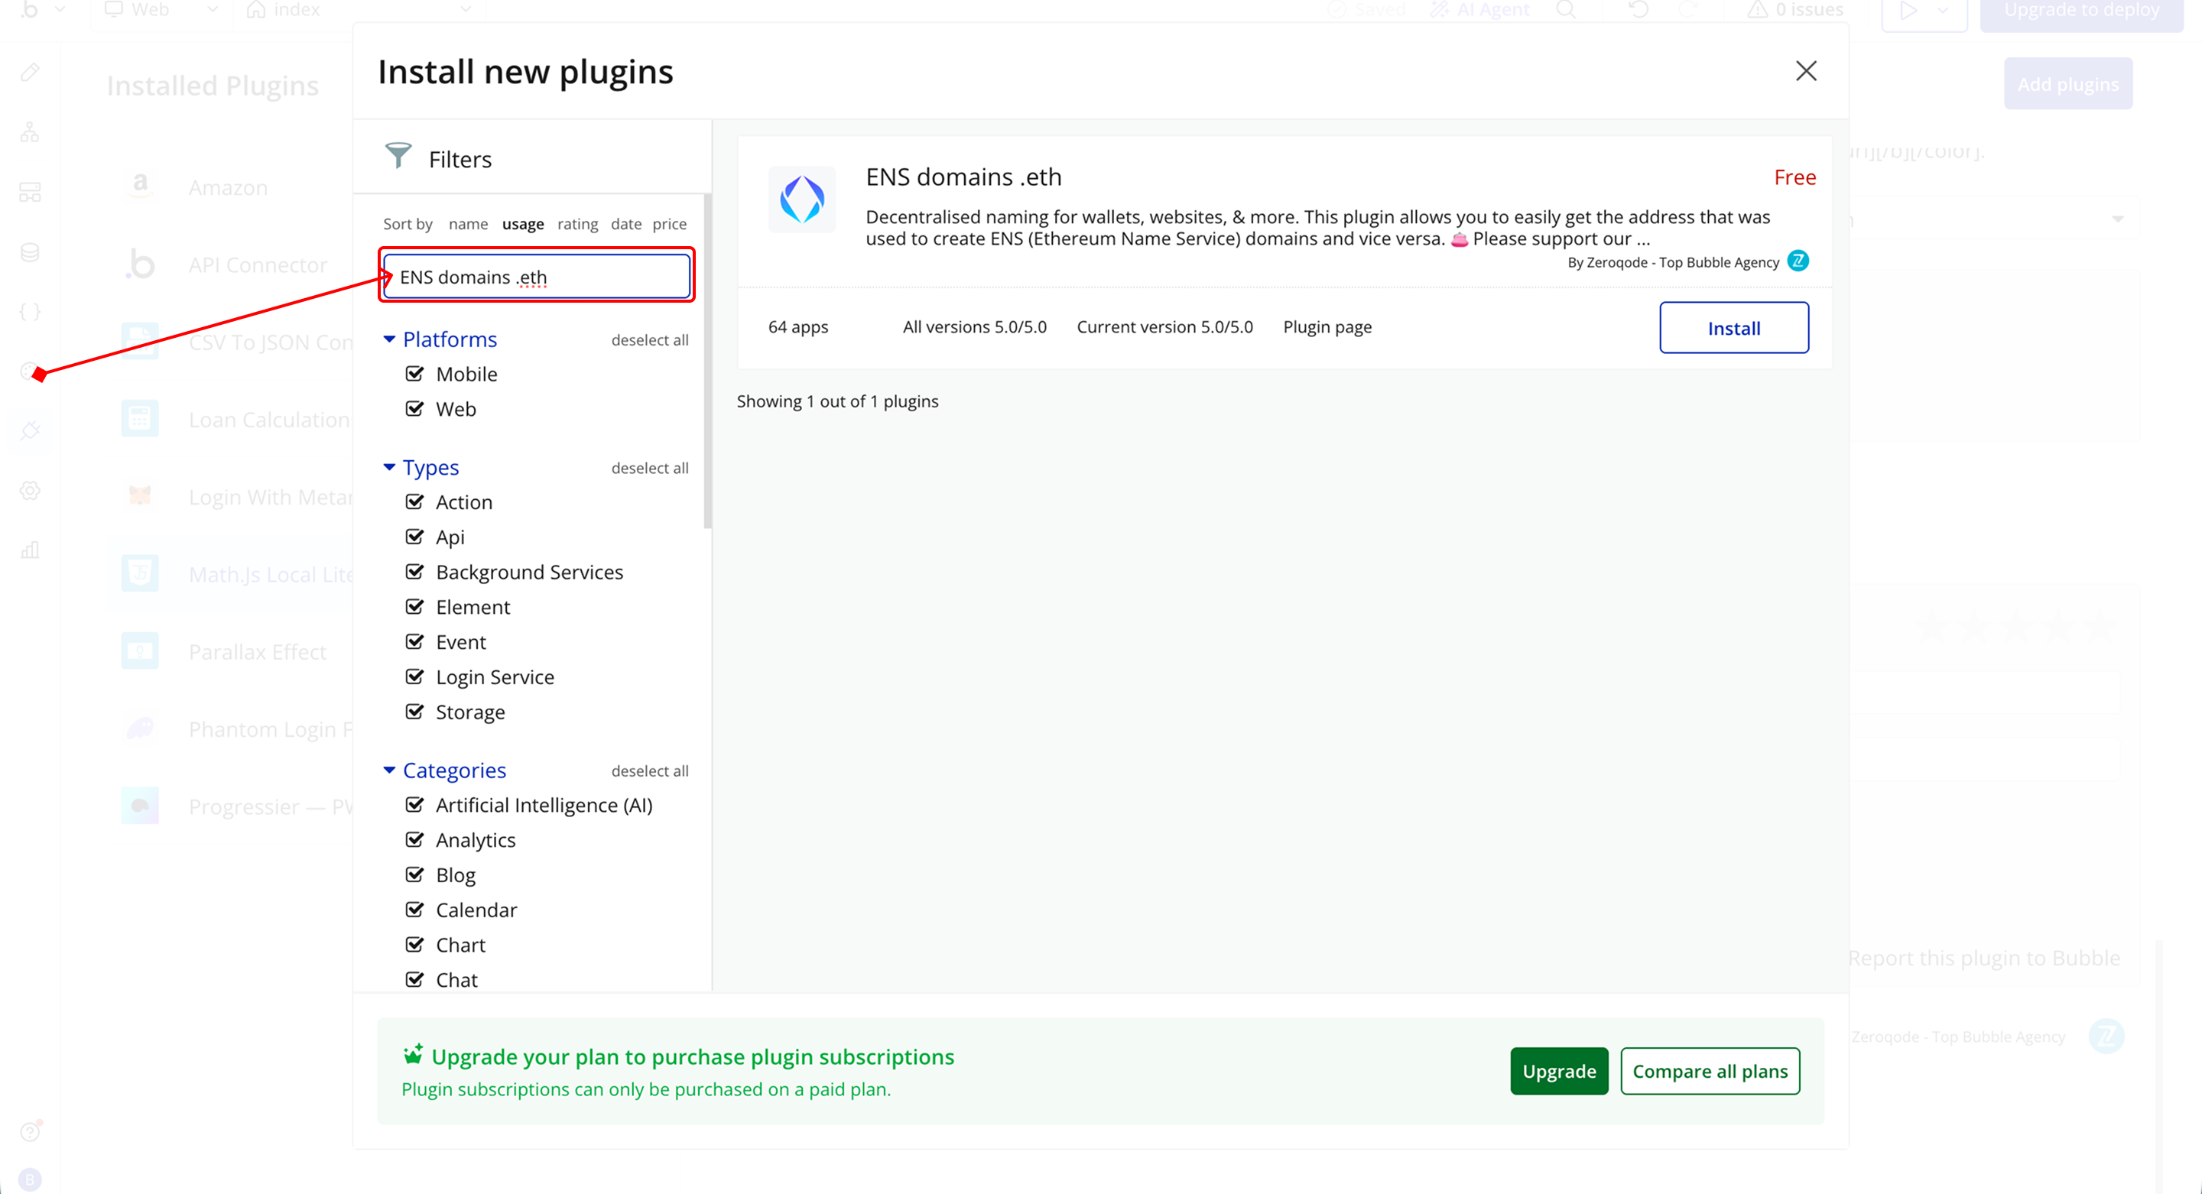The image size is (2202, 1194).
Task: Open the Plugin page link
Action: [1327, 327]
